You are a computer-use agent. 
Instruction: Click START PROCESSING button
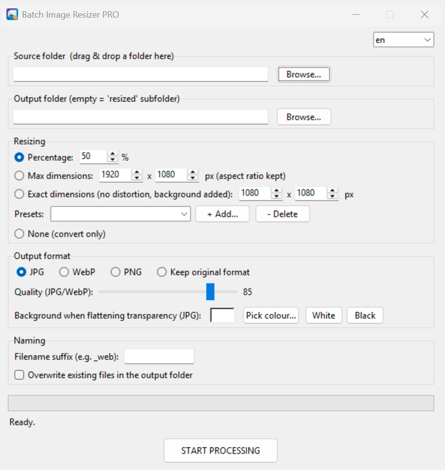[221, 450]
